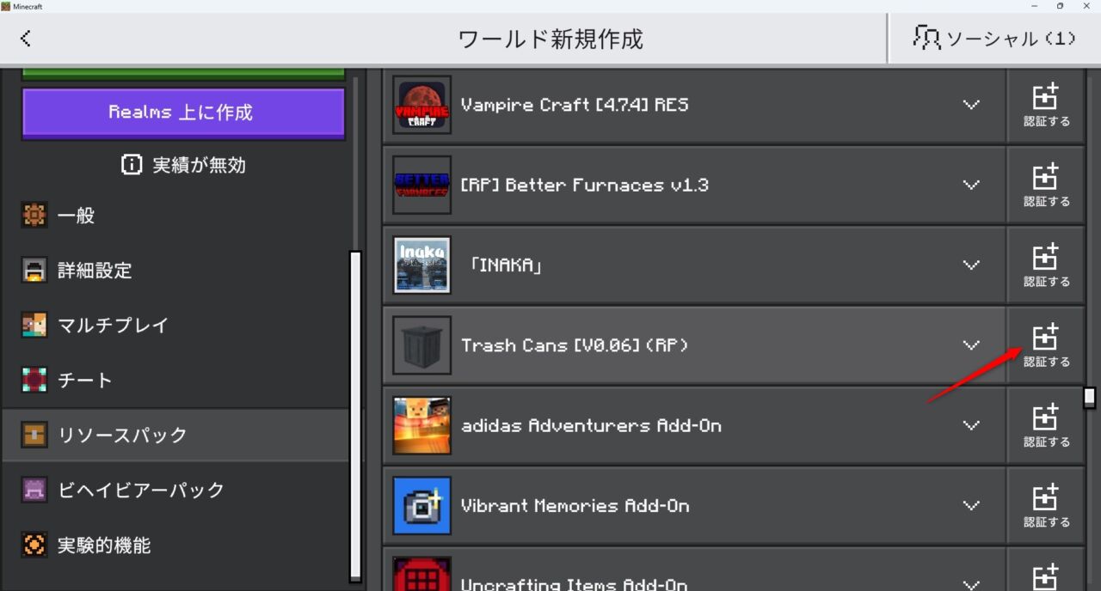
Task: Select the 詳細設定 tab
Action: tap(175, 271)
